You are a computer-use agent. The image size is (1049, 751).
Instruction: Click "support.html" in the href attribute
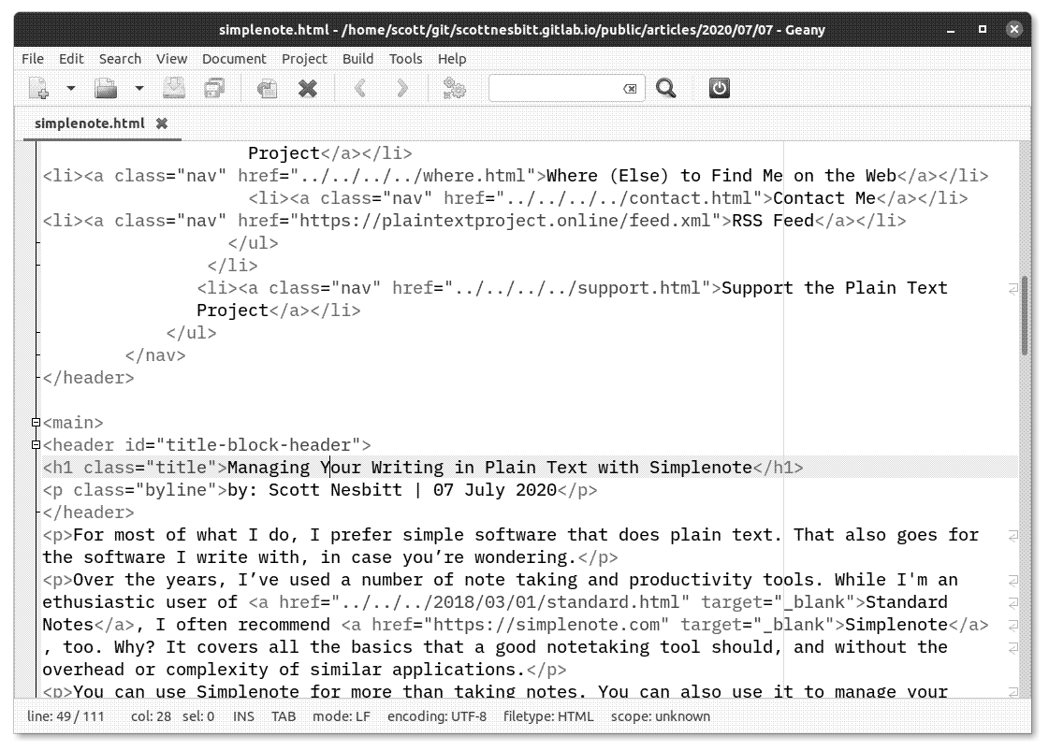639,288
